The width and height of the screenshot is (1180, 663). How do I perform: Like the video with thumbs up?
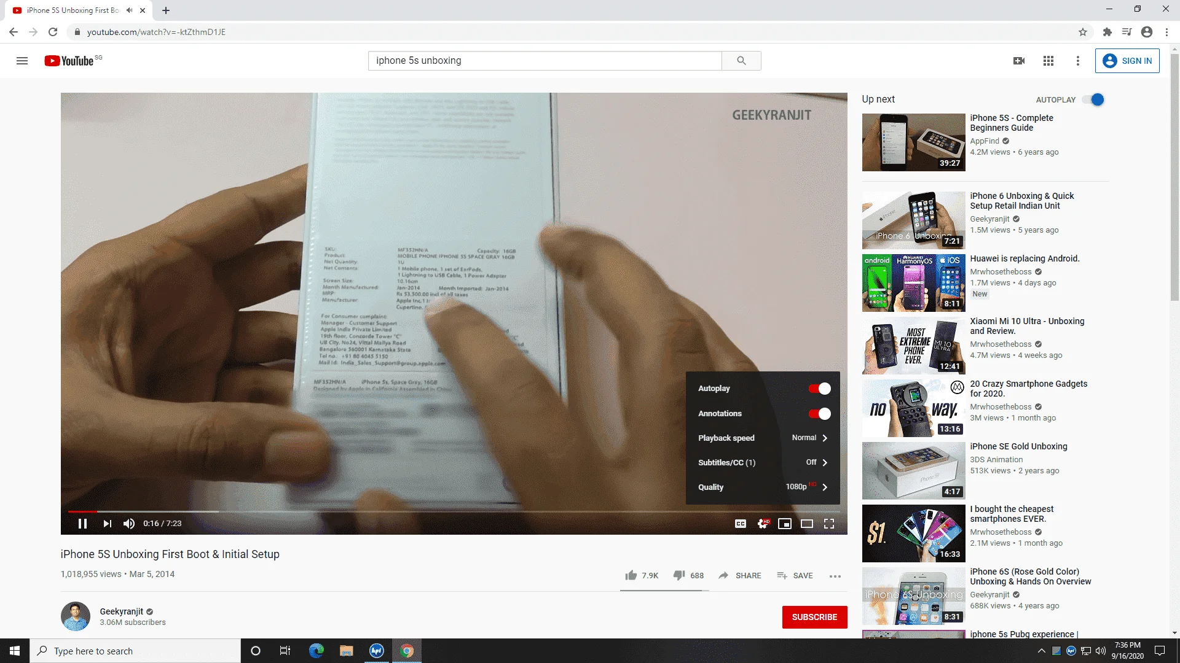click(631, 575)
